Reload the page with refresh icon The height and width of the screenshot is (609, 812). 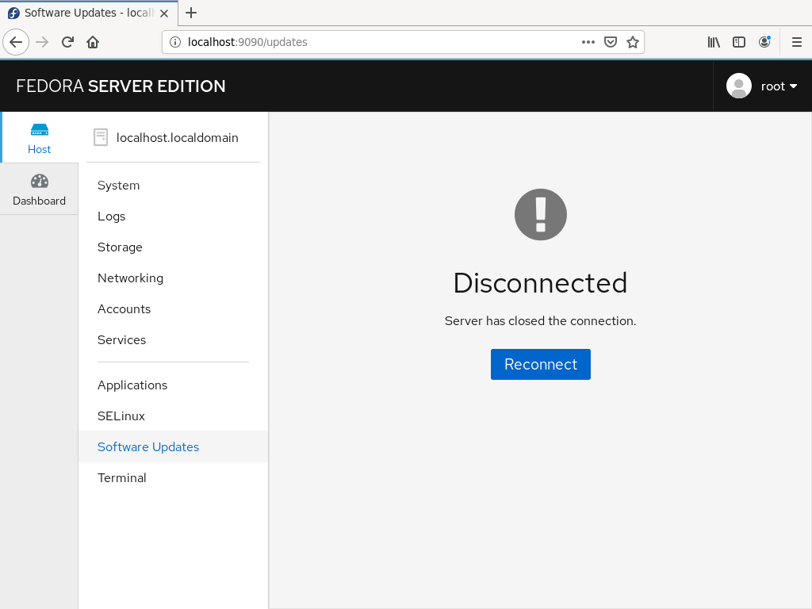(x=67, y=42)
